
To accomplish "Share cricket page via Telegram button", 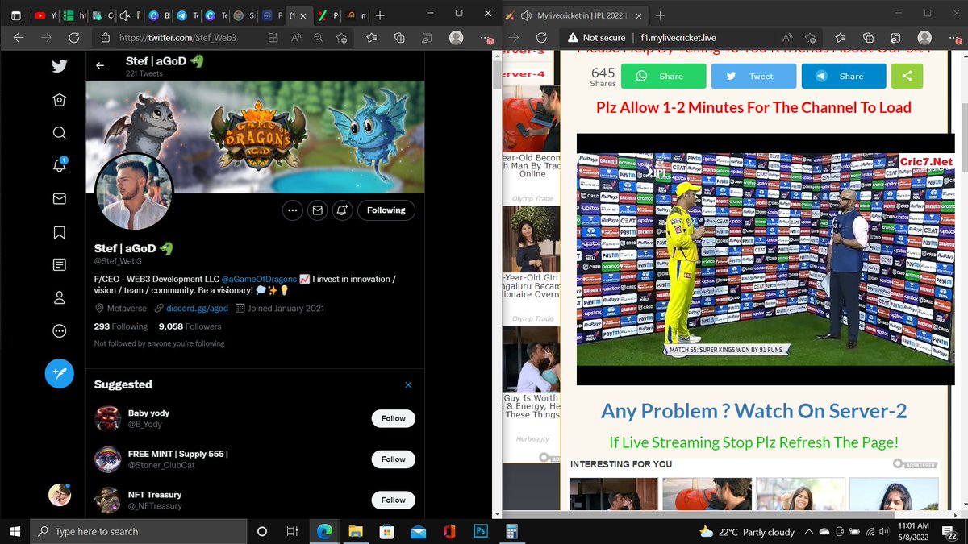I will [x=842, y=76].
